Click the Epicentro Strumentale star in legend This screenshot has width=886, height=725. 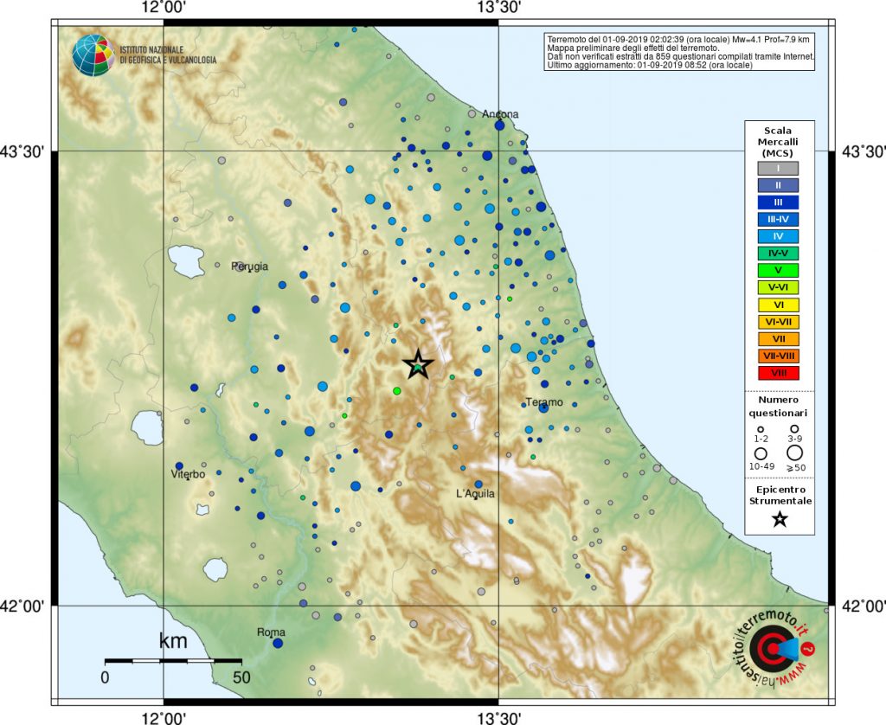click(x=780, y=519)
